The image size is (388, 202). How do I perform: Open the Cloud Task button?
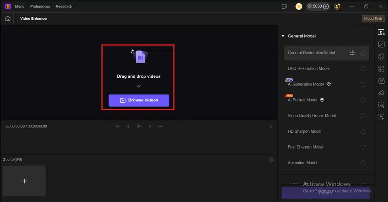tap(373, 19)
